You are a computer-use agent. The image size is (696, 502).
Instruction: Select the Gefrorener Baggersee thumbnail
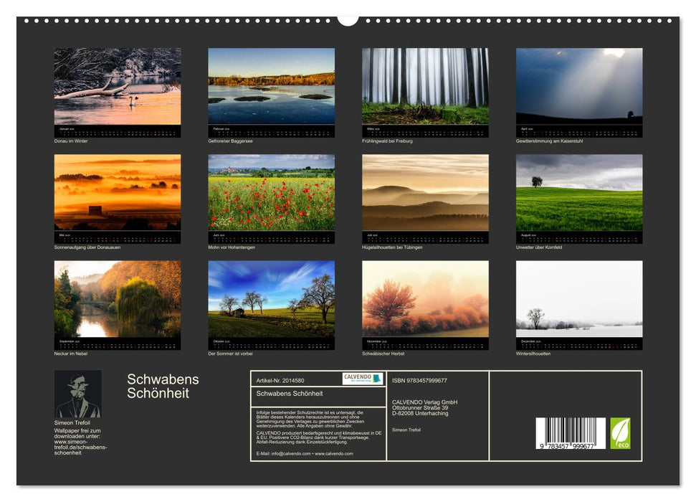click(271, 87)
